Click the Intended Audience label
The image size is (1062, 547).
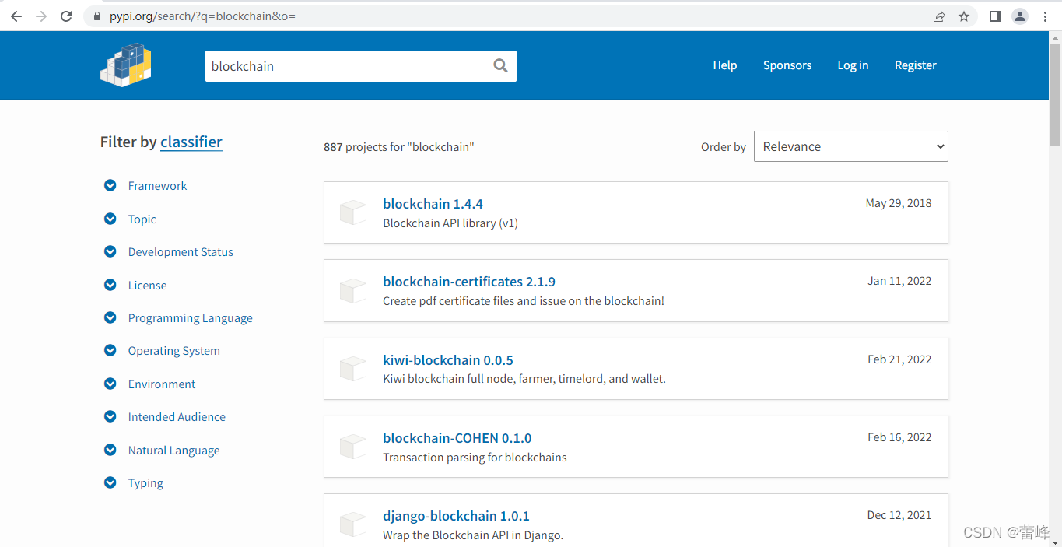pyautogui.click(x=177, y=416)
